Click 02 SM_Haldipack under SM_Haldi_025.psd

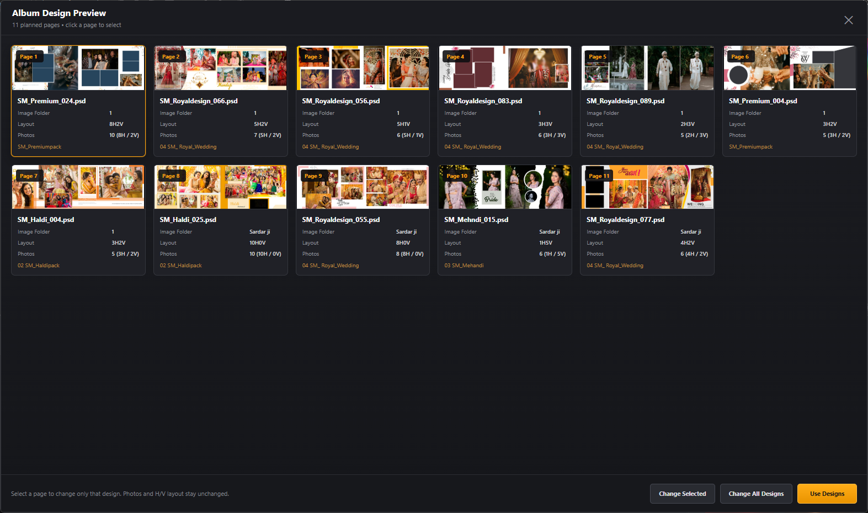(181, 266)
